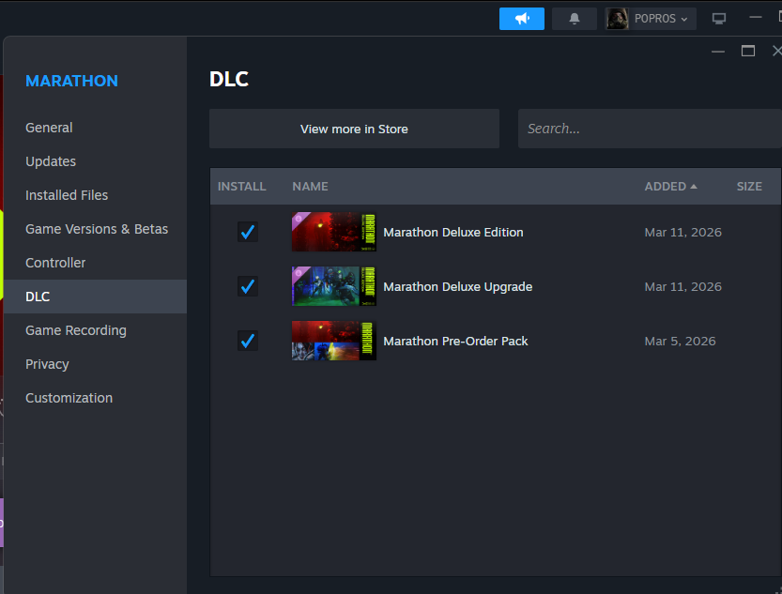The image size is (782, 594).
Task: Click the POPROS profile avatar
Action: click(x=618, y=19)
